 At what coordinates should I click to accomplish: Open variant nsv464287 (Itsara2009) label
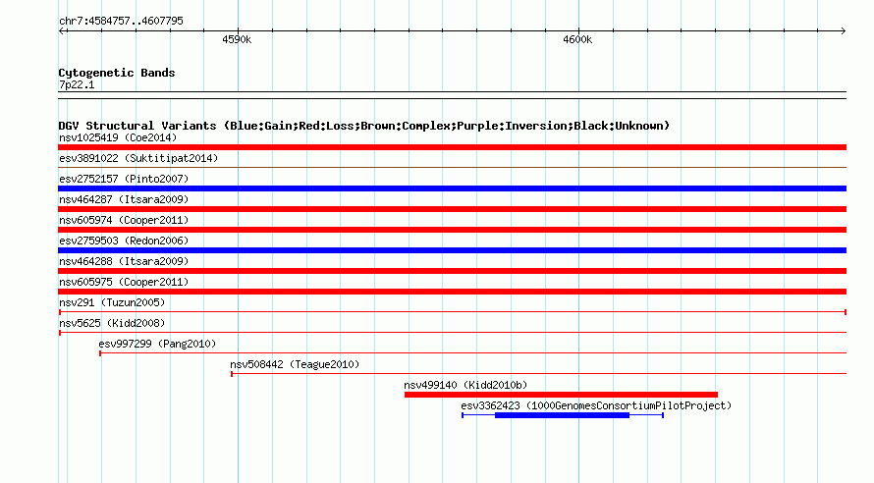tap(124, 199)
